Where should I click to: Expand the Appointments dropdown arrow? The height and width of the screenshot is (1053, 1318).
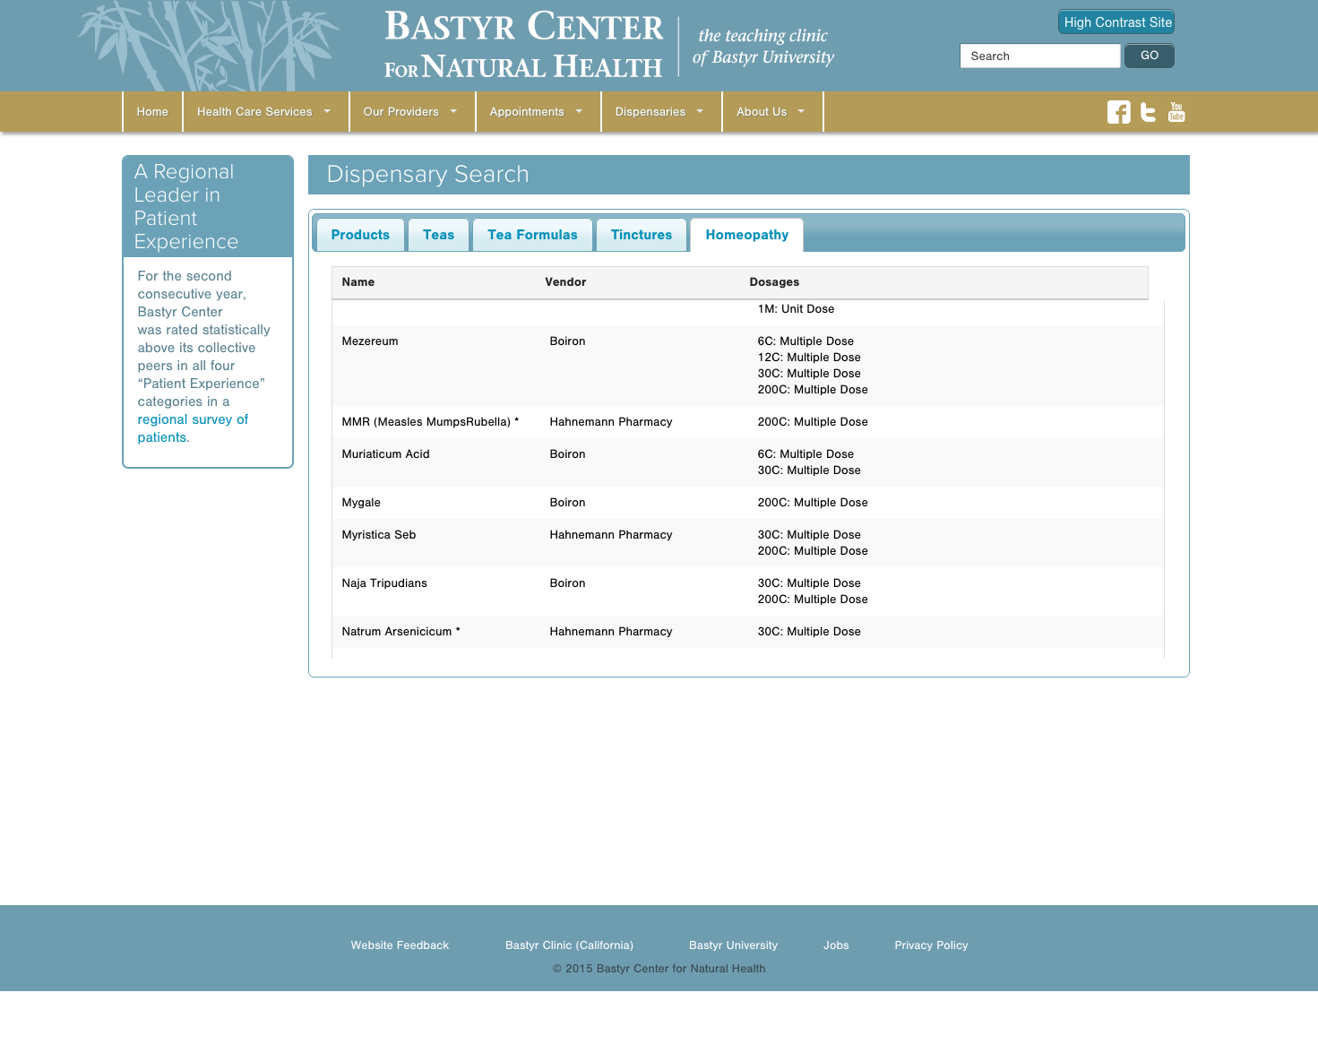pos(579,111)
